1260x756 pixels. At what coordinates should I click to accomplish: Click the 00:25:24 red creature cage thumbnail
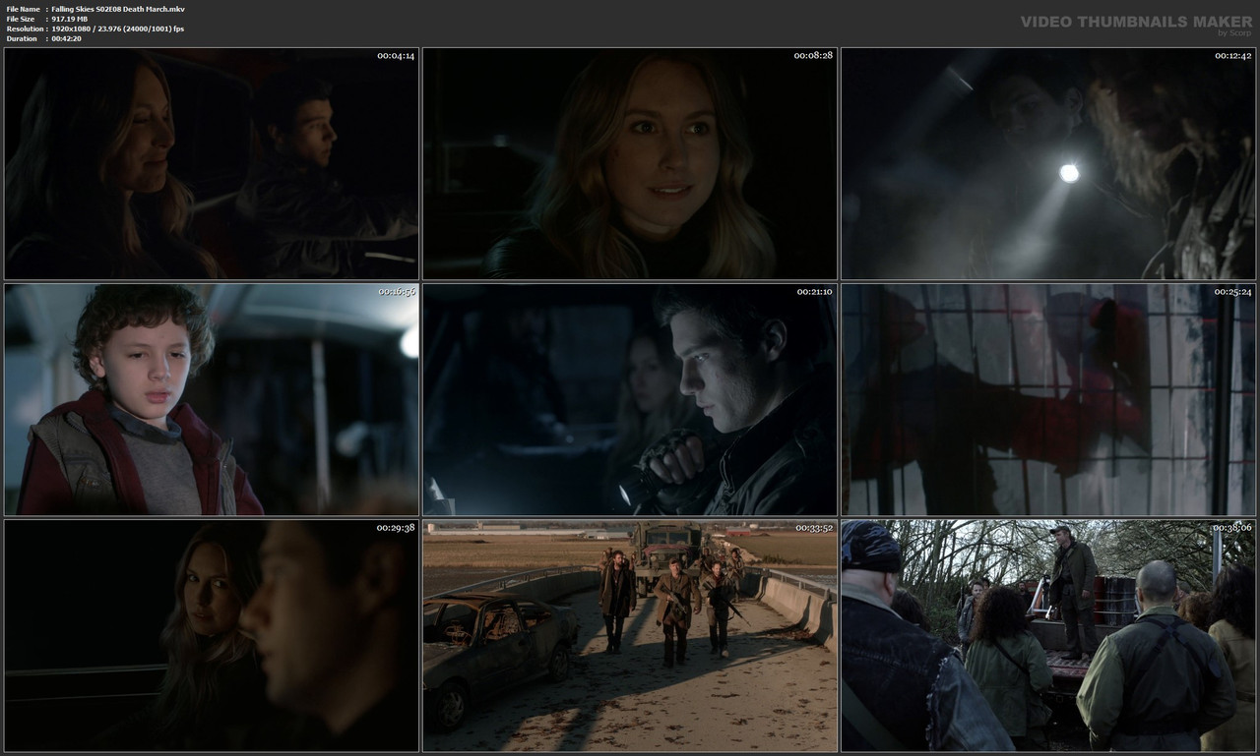point(1047,400)
